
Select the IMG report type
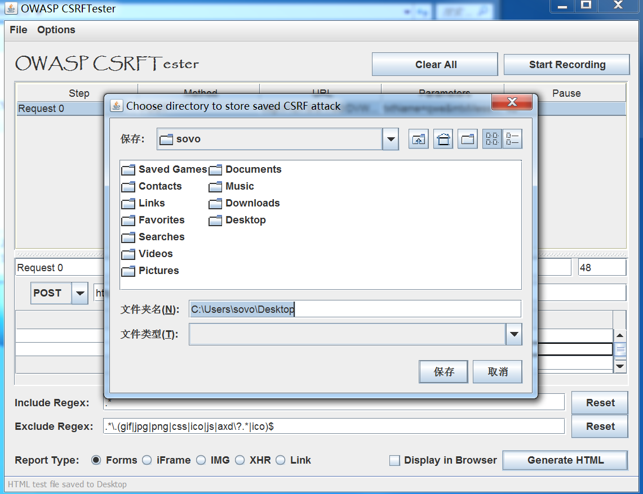click(201, 460)
